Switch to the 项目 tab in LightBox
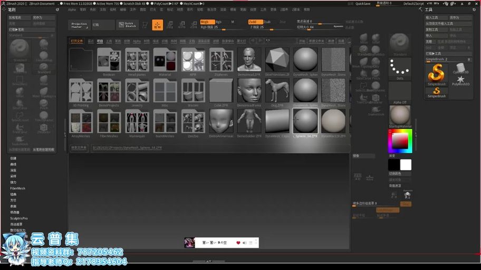The height and width of the screenshot is (270, 481). [x=100, y=41]
